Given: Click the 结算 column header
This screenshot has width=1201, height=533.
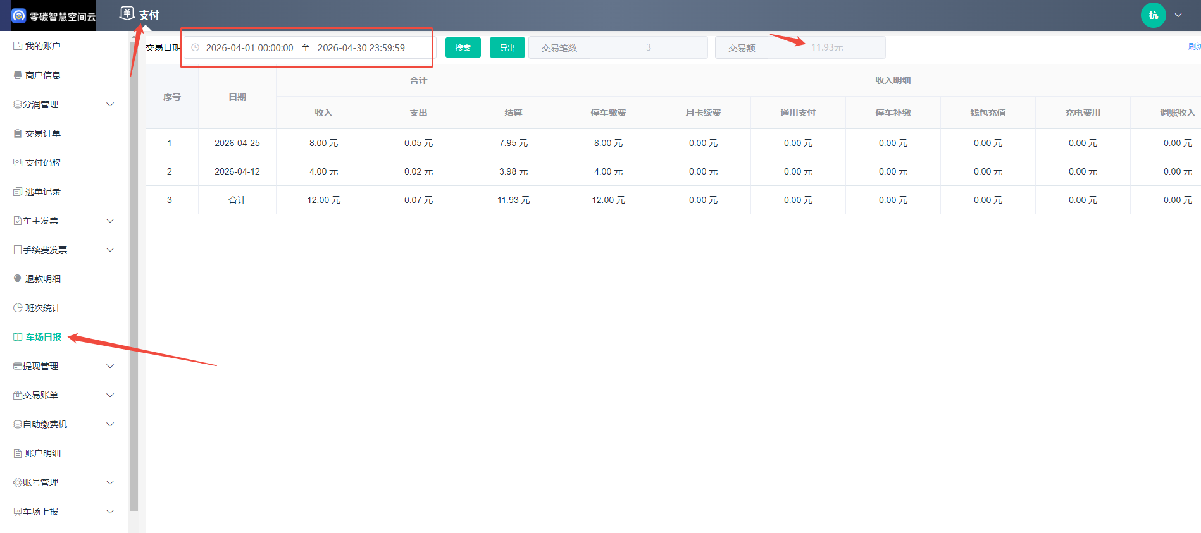Looking at the screenshot, I should tap(513, 113).
